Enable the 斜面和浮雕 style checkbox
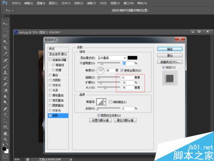The height and width of the screenshot is (161, 214). pos(50,60)
